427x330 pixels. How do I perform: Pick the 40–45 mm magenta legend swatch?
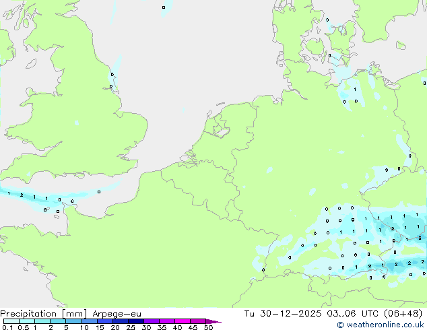[183, 321]
